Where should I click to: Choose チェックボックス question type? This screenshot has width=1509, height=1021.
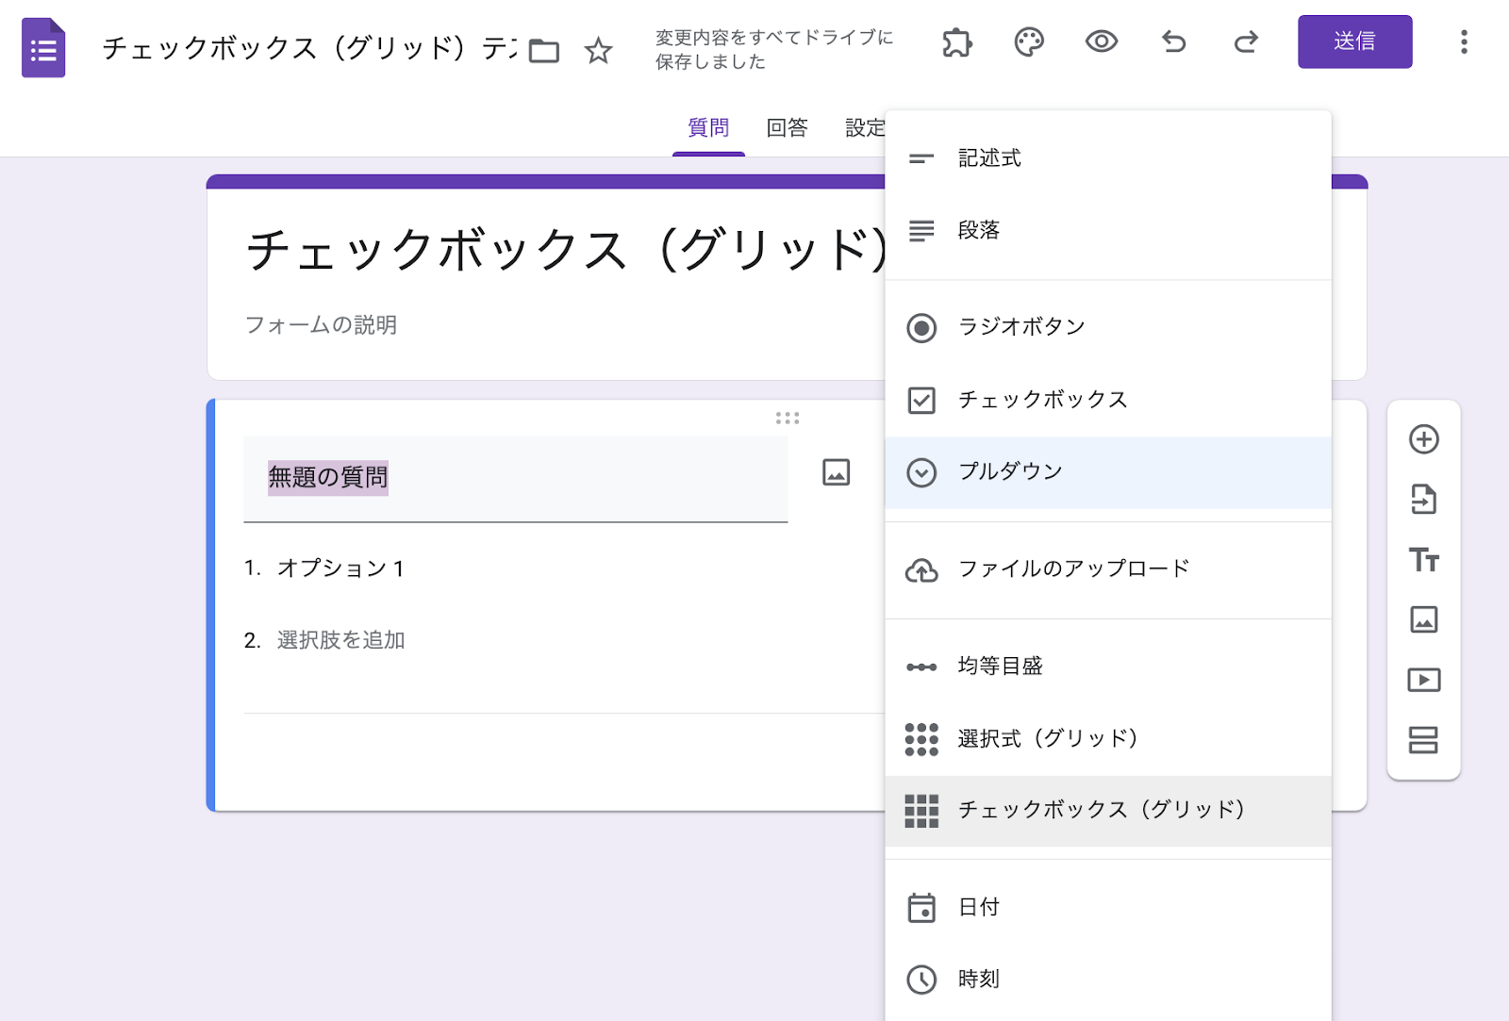pos(1108,400)
